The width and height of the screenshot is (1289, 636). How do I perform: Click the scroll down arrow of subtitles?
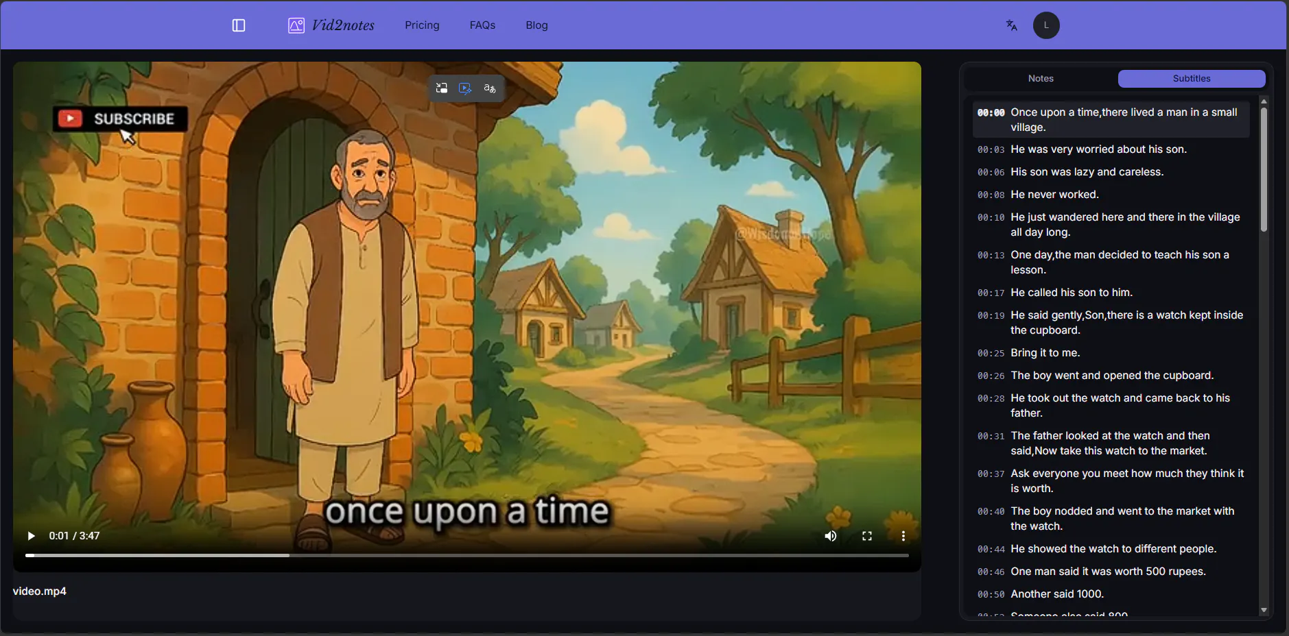[1264, 610]
